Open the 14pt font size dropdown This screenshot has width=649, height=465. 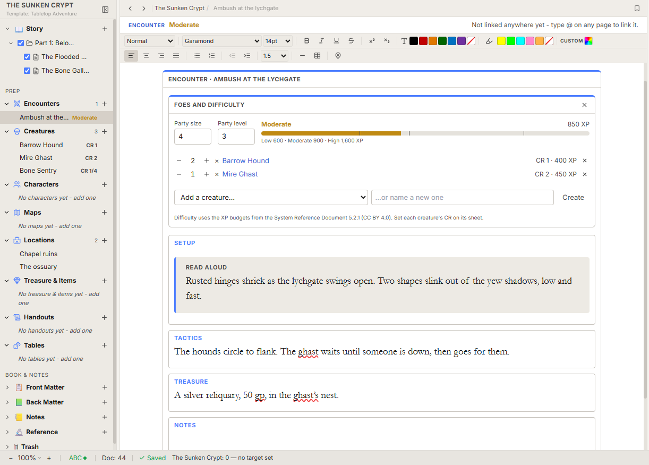tap(278, 41)
